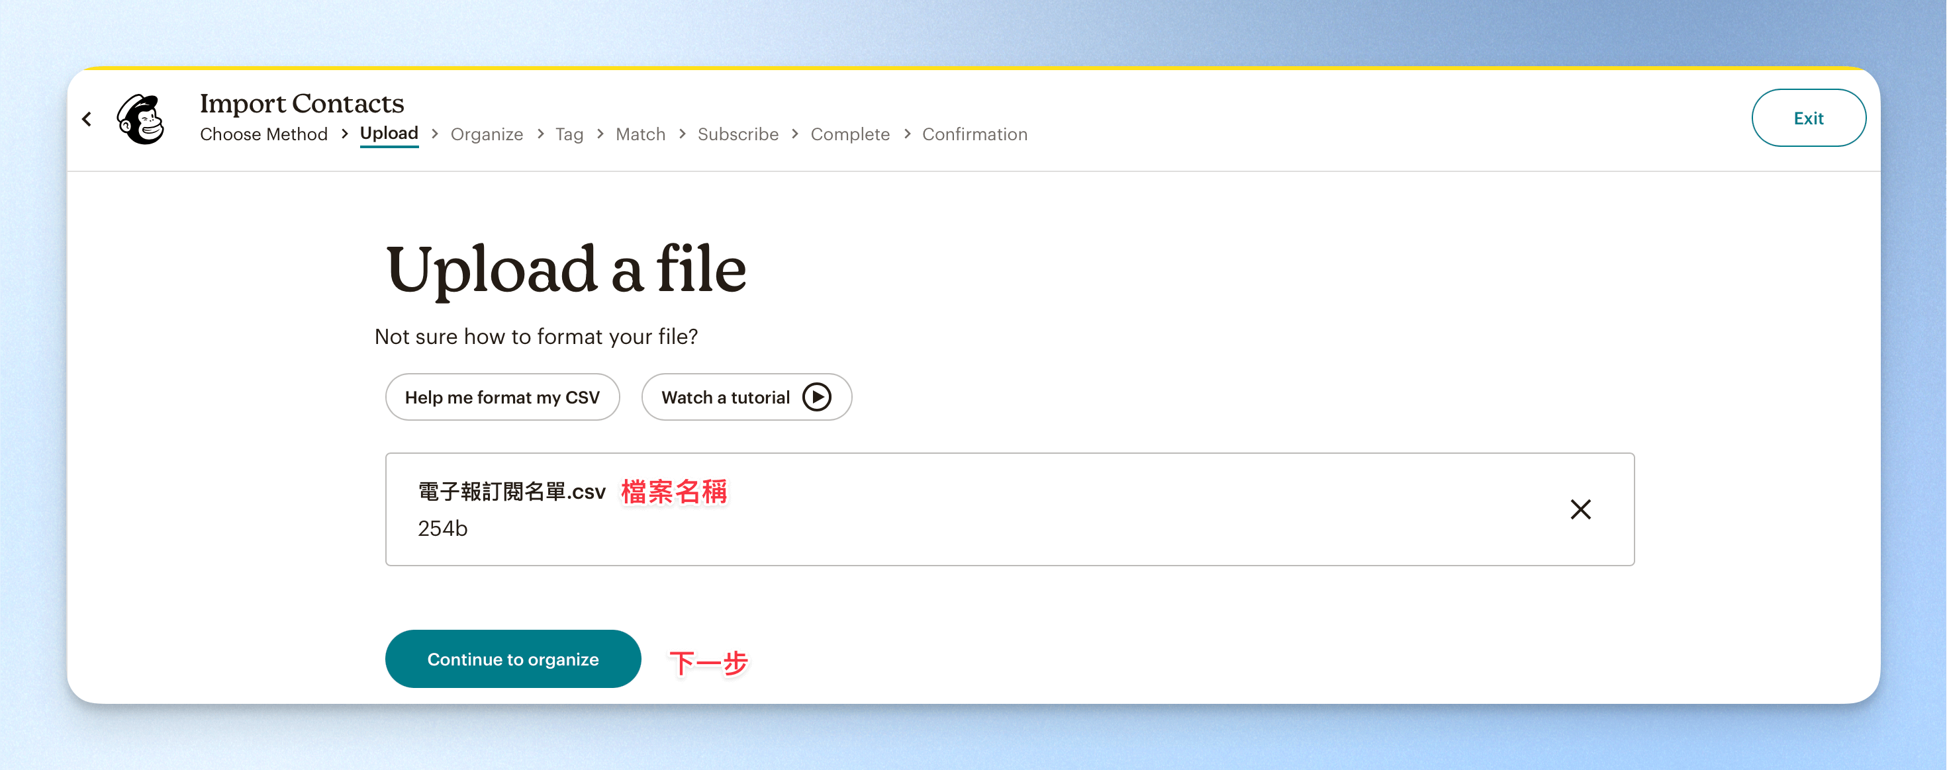
Task: Click chevron after Choose Method breadcrumb
Action: point(345,134)
